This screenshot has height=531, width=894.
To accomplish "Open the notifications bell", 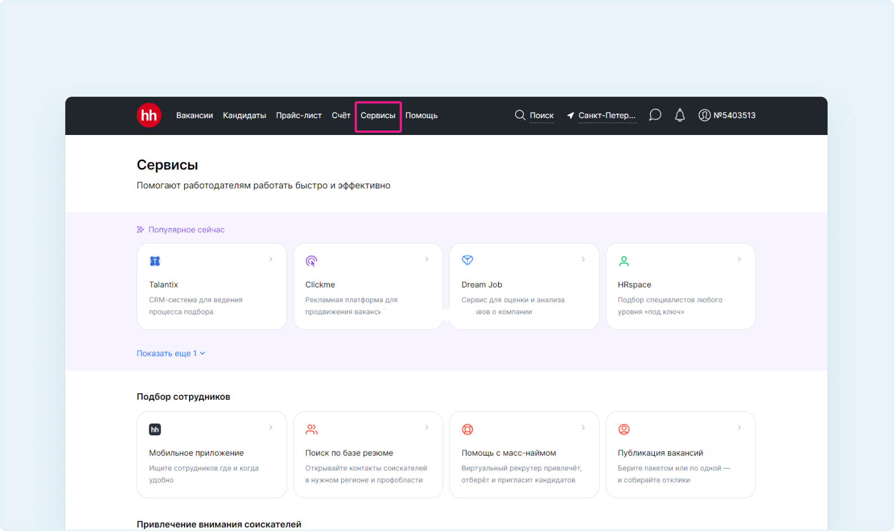I will click(680, 115).
